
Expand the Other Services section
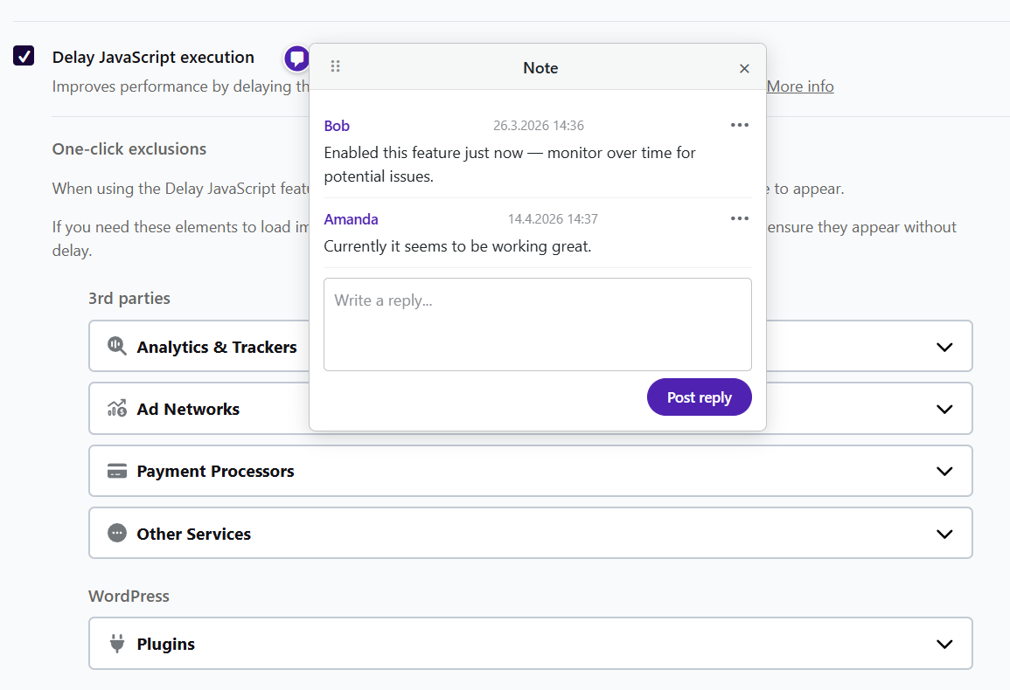coord(944,533)
